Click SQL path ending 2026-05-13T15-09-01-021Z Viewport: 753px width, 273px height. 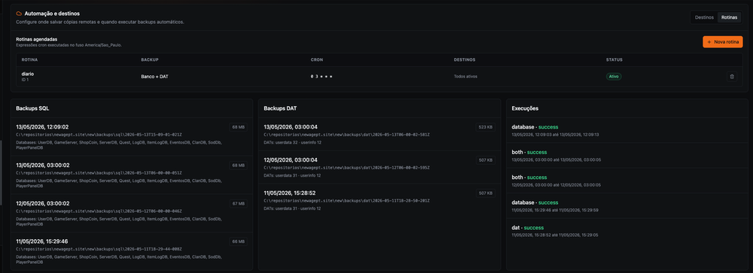[x=99, y=135]
